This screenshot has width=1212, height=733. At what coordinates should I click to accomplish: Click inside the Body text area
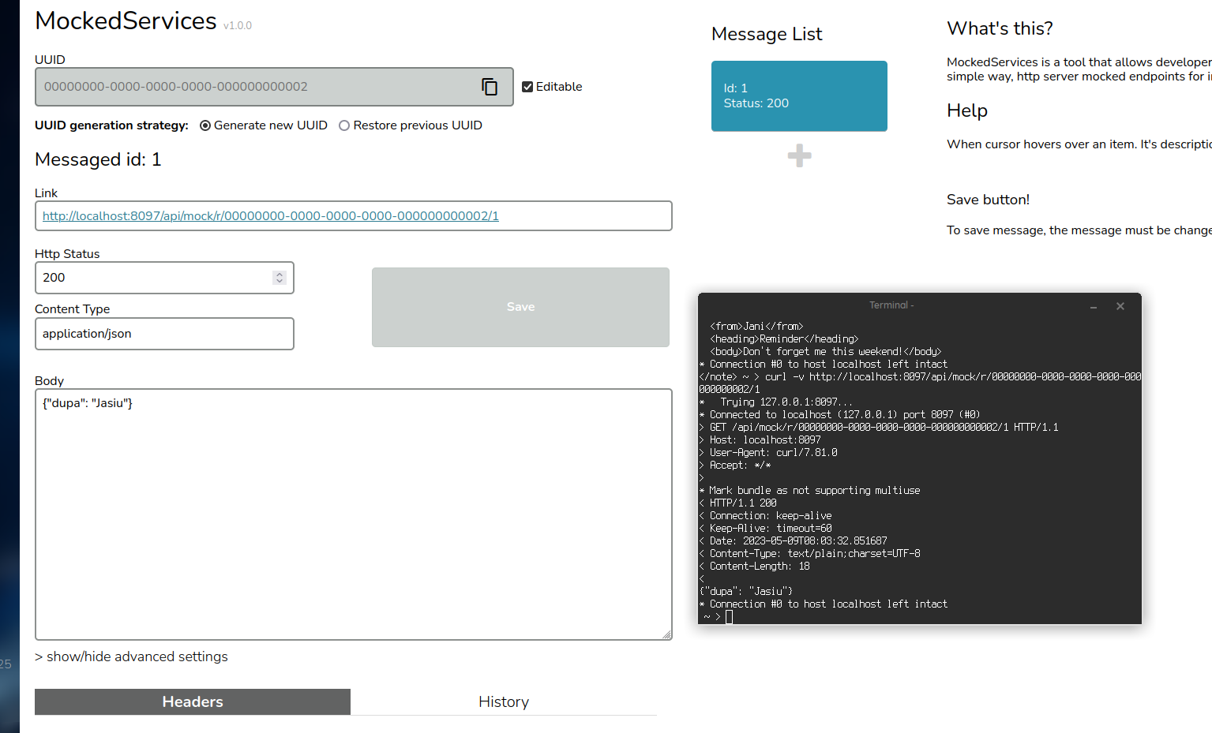(353, 513)
